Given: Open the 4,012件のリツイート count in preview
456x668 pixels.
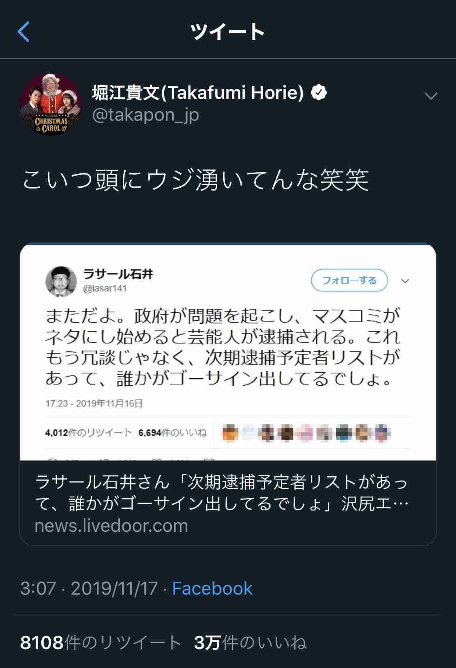Looking at the screenshot, I should point(88,433).
